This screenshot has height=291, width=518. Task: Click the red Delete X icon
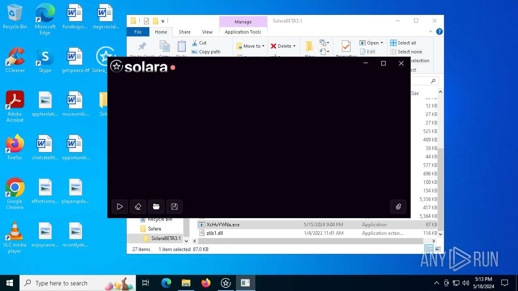coord(274,46)
